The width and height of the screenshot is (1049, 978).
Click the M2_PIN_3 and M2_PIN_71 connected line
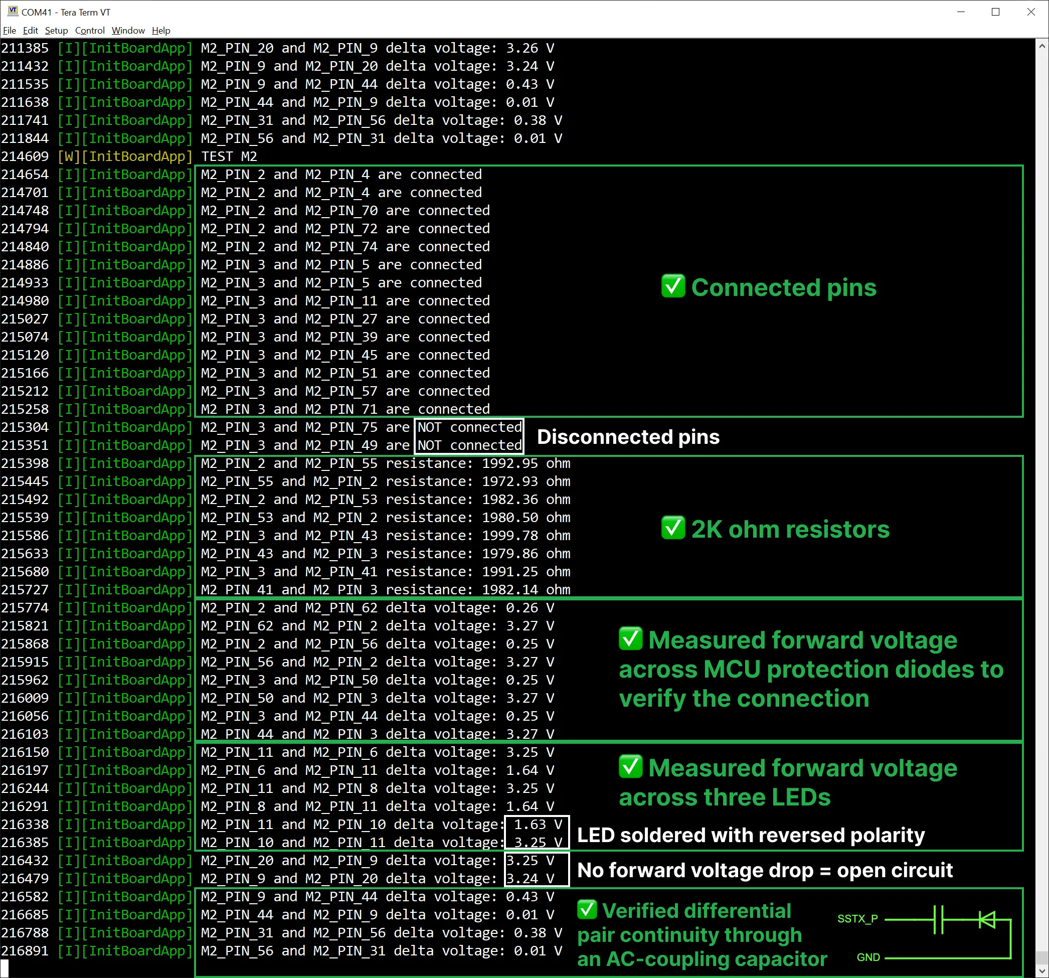click(x=245, y=409)
